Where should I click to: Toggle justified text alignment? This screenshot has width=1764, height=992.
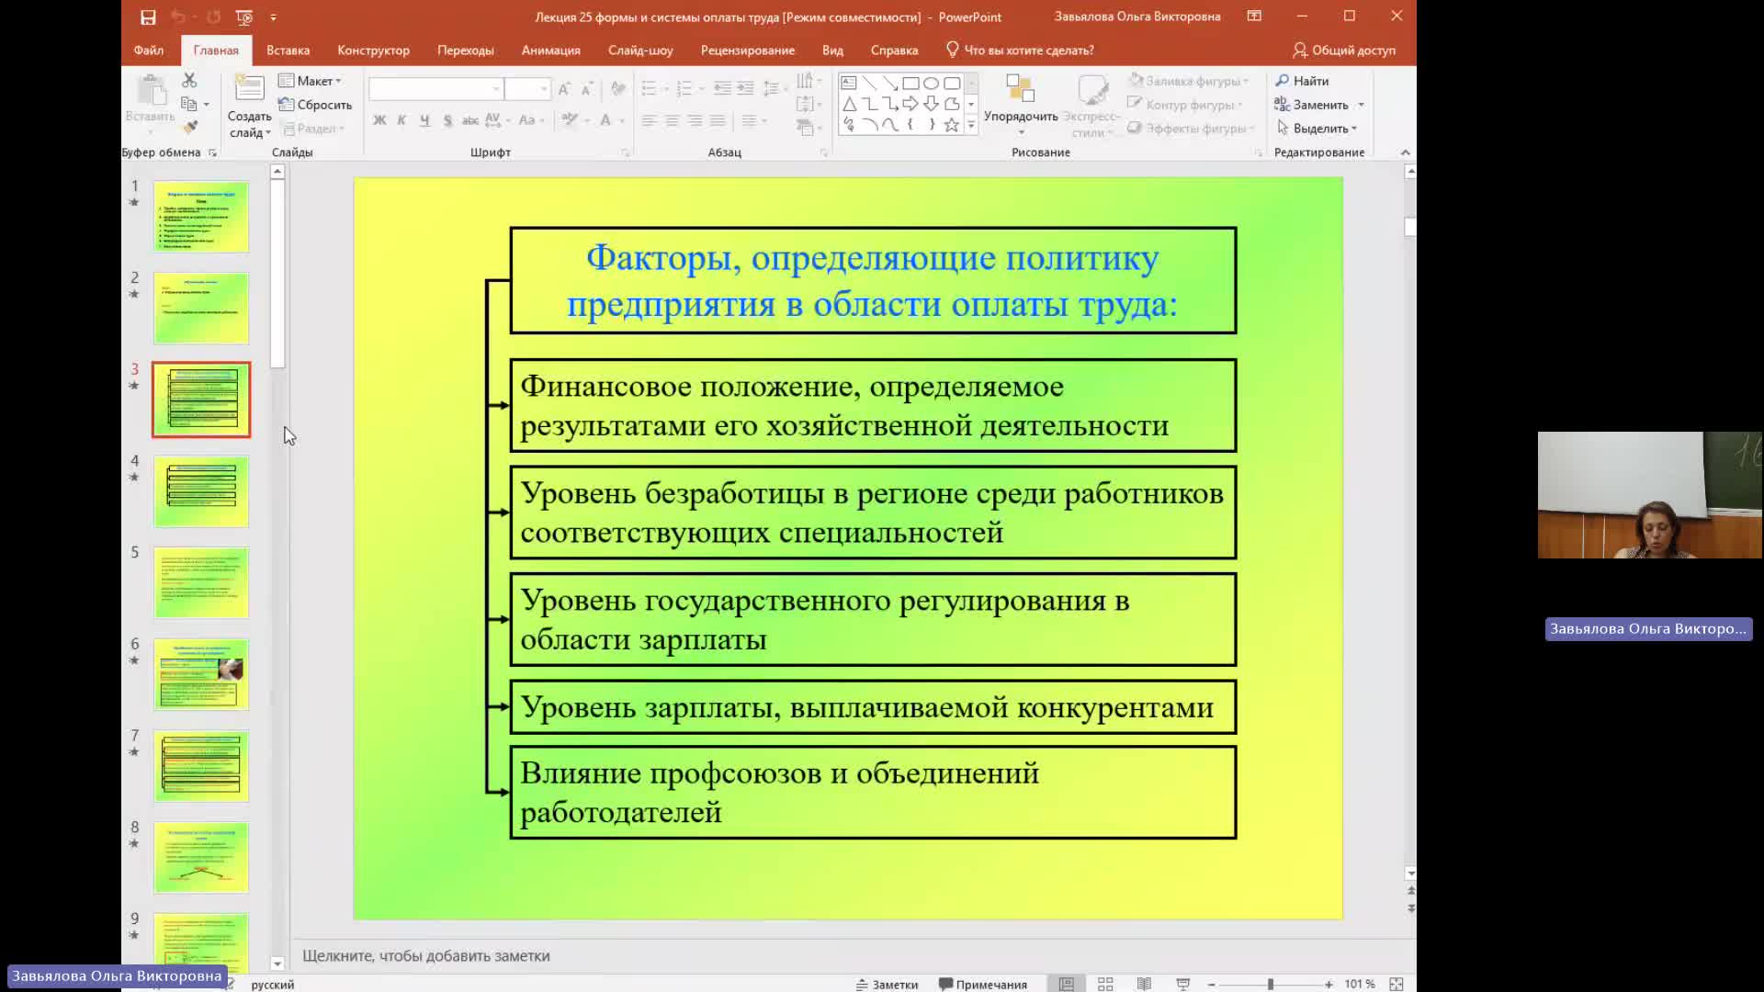pyautogui.click(x=718, y=120)
